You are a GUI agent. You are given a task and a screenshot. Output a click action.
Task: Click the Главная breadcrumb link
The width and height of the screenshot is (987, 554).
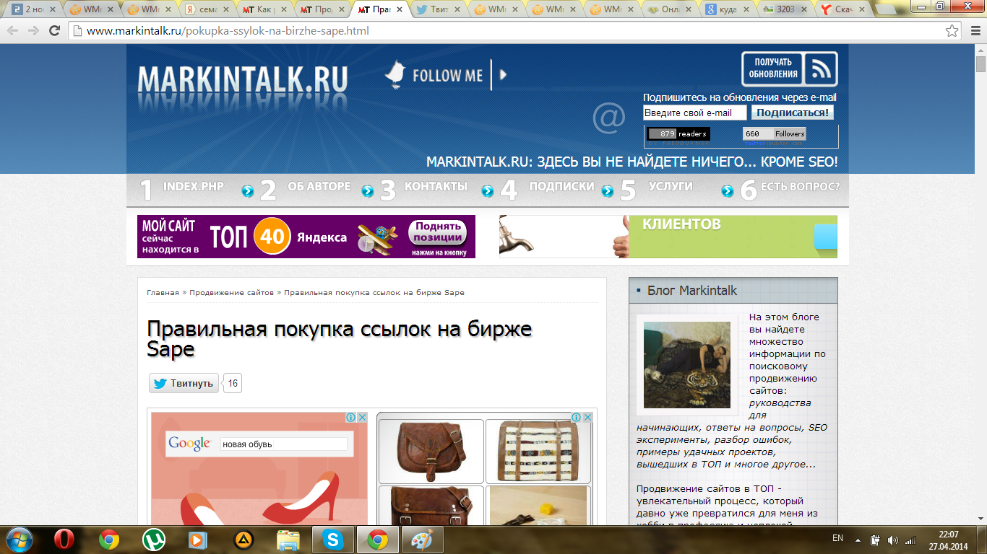pyautogui.click(x=163, y=292)
